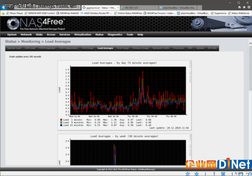
Task: Refresh page using address bar reload icon
Action: point(79,7)
